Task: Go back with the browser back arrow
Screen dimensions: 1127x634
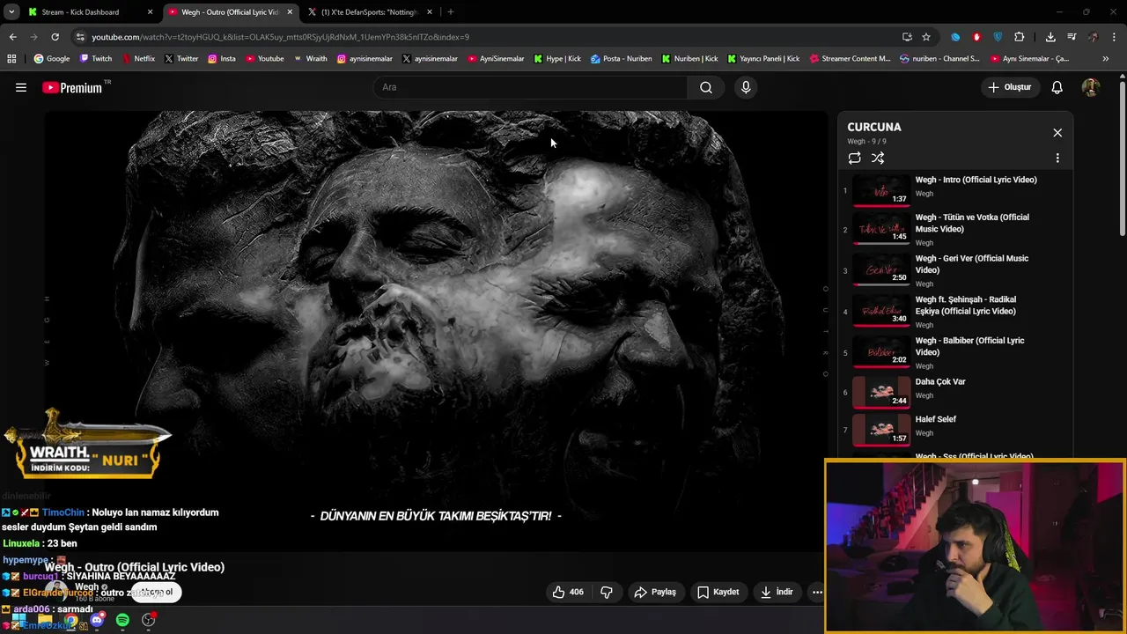Action: 12,37
